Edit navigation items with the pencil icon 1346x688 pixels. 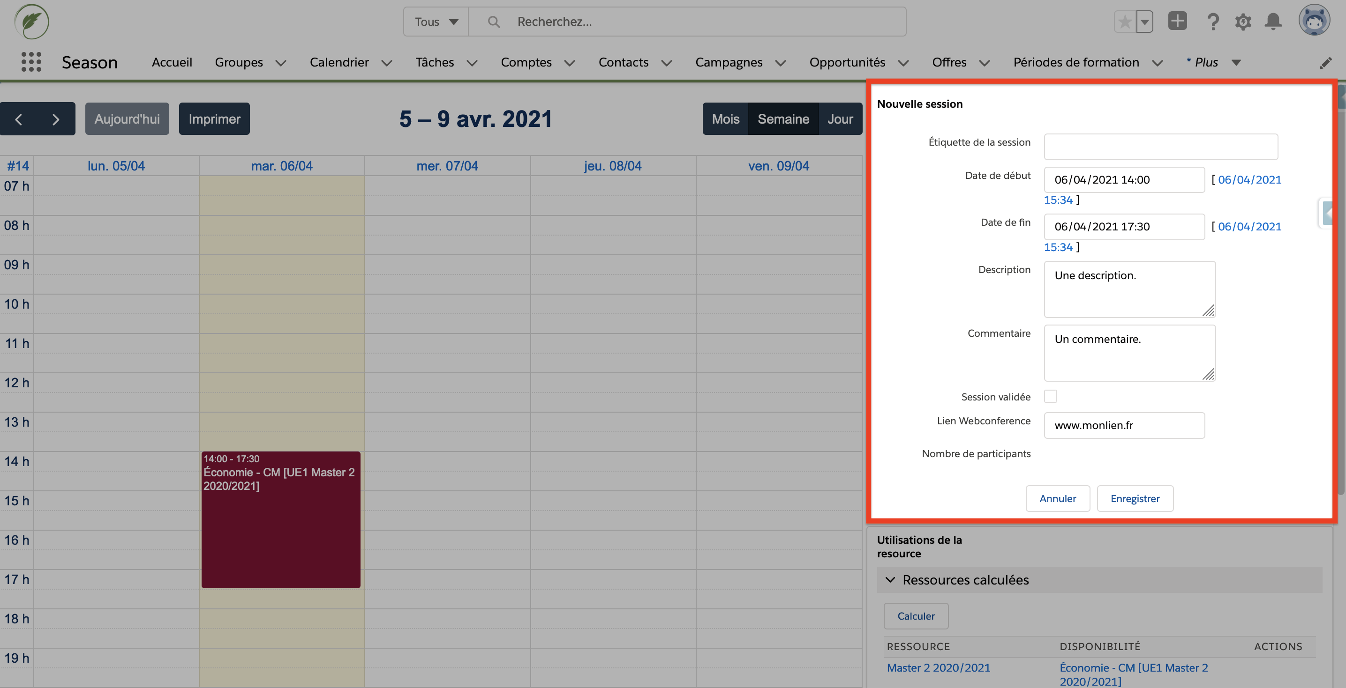click(1326, 63)
